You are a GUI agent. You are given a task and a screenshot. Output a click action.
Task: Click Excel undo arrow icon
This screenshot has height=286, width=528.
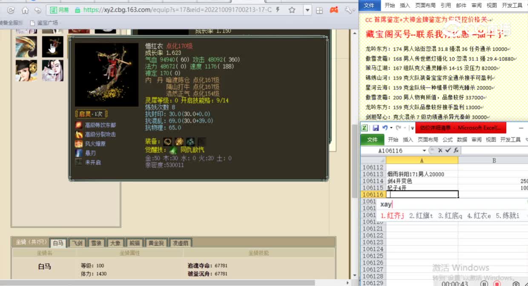coord(385,128)
